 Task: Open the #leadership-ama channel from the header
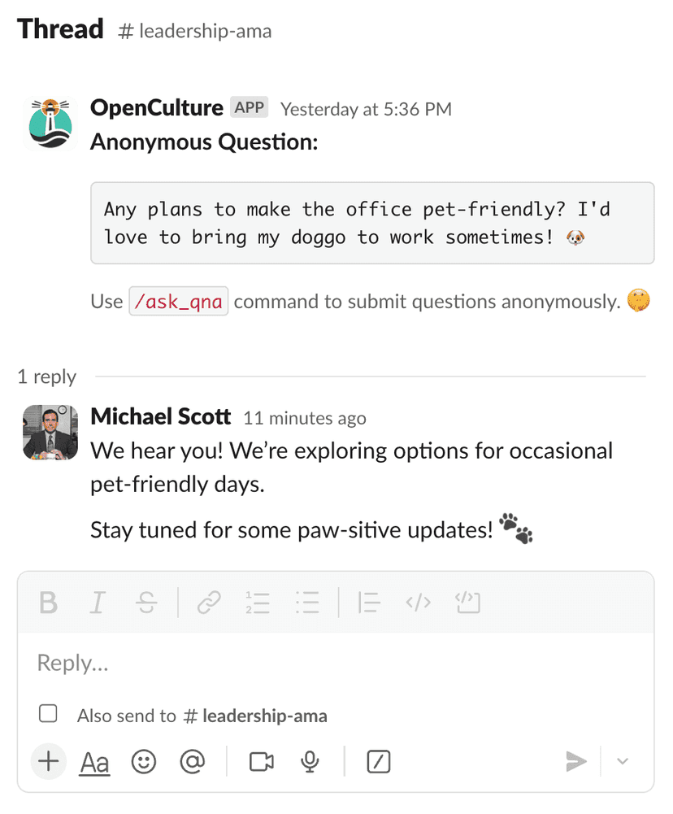pos(198,30)
